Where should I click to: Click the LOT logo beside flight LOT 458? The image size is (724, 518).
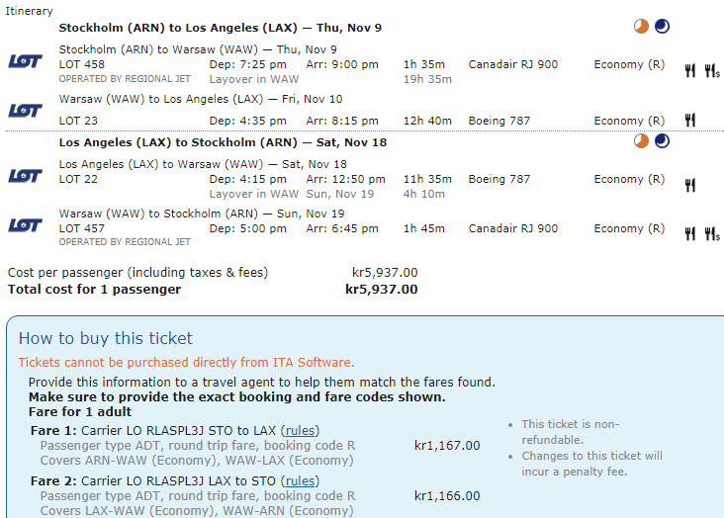point(25,61)
